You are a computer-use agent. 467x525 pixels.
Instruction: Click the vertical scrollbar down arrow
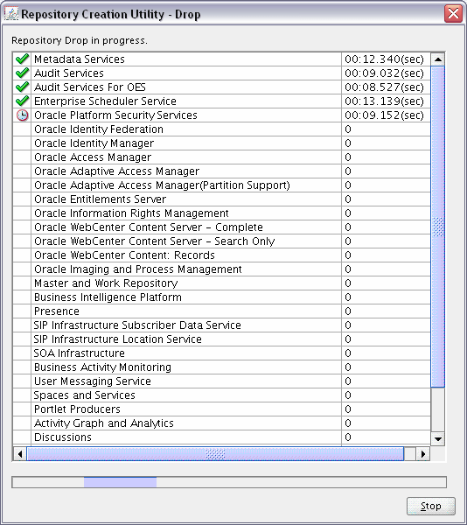[x=437, y=438]
